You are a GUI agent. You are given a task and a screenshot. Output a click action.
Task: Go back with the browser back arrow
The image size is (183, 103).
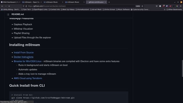[x=2, y=6]
